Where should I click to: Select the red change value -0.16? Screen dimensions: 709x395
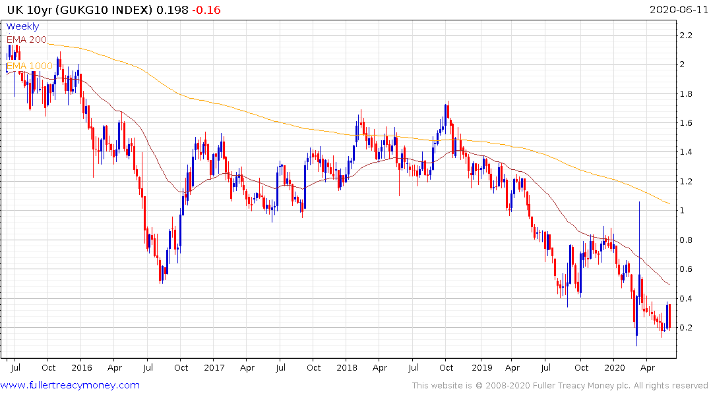(206, 10)
